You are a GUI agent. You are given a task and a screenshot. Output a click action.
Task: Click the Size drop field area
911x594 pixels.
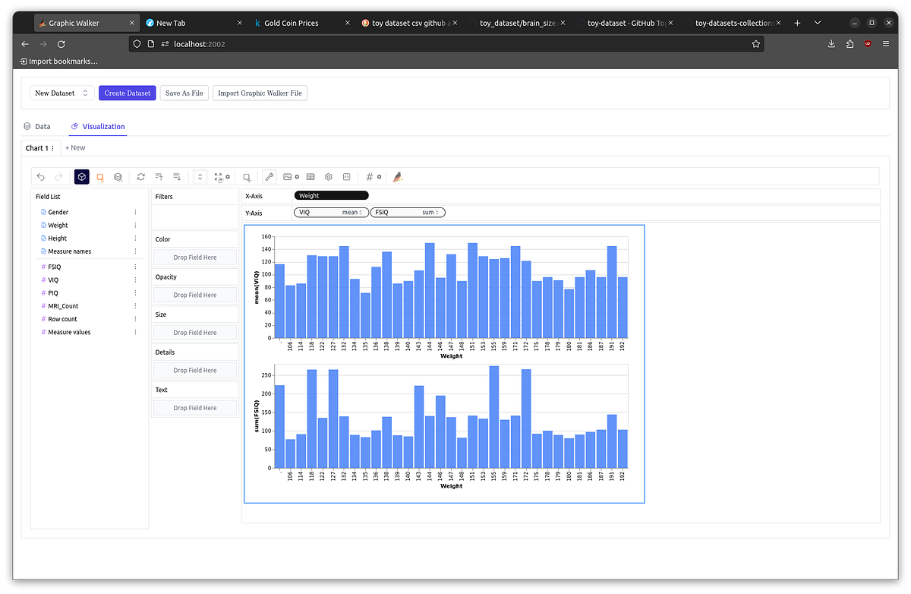195,333
